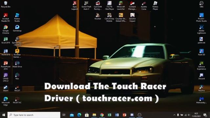Open PowerPoint 2016 desktop icon

coord(6,65)
